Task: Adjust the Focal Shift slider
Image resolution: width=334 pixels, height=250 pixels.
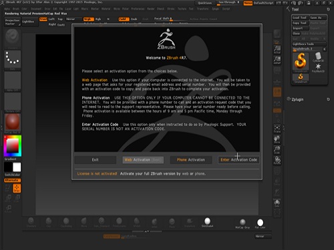Action: pyautogui.click(x=170, y=19)
